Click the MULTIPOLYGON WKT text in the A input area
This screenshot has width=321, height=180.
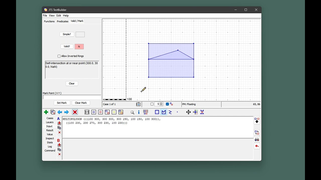point(112,121)
